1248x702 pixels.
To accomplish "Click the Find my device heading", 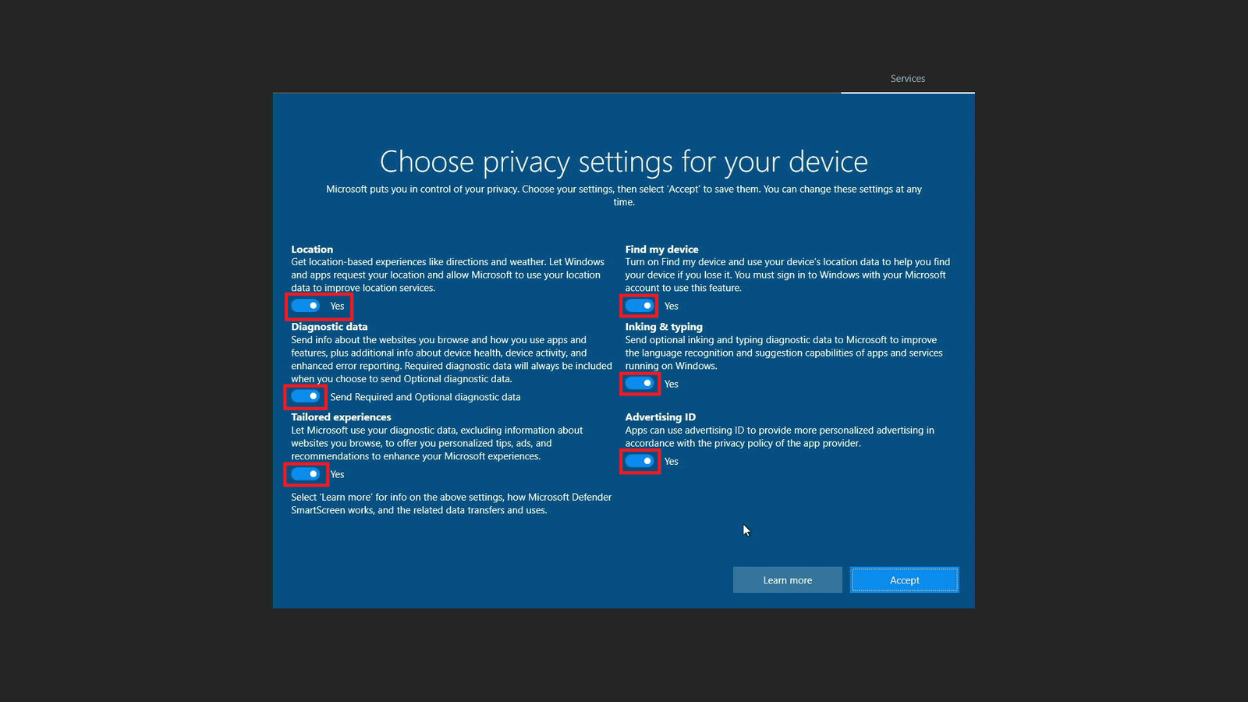I will [x=661, y=250].
